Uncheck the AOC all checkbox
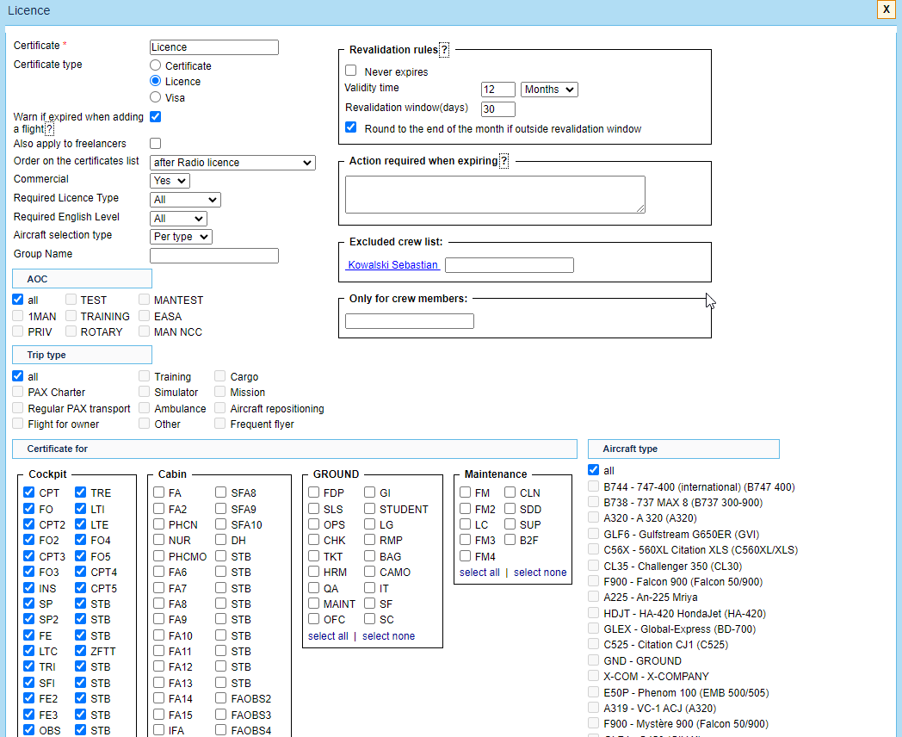The height and width of the screenshot is (737, 902). (18, 300)
